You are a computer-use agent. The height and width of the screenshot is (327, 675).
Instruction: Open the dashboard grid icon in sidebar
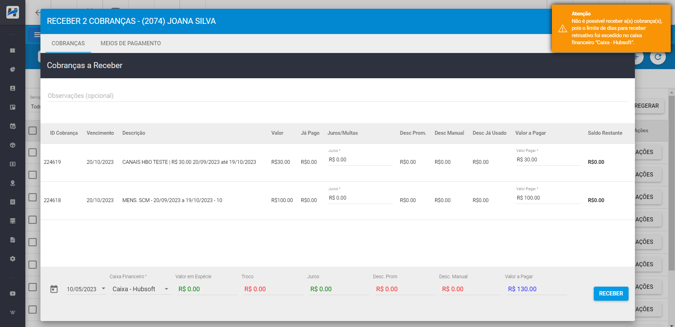point(13,51)
